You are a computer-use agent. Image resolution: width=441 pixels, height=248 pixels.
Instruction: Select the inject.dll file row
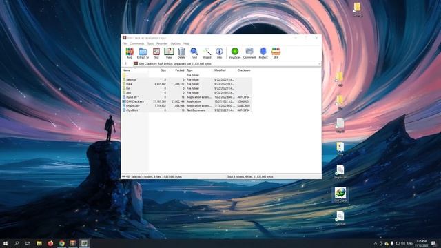coord(187,97)
